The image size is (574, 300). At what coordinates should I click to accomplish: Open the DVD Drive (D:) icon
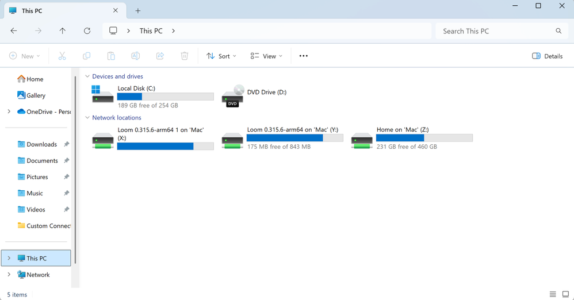[233, 95]
